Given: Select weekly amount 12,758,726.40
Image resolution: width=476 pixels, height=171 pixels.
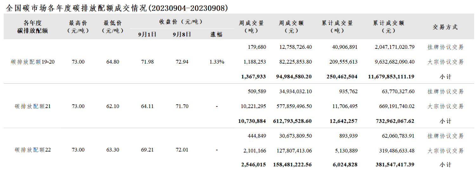Looking at the screenshot, I should pyautogui.click(x=296, y=47).
